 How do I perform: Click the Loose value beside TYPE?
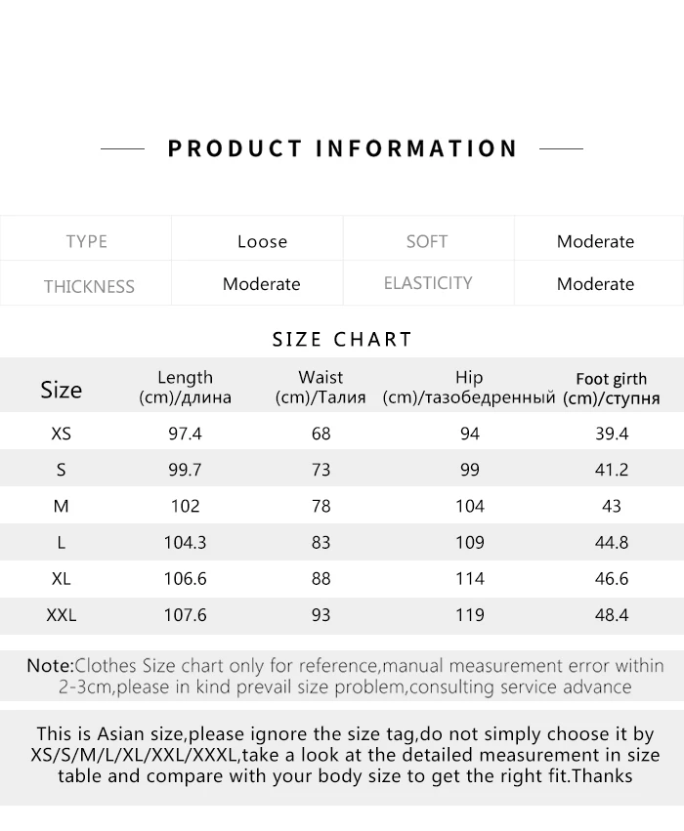(262, 241)
